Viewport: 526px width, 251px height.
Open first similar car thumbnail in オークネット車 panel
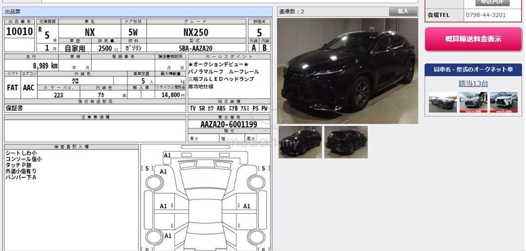443,102
